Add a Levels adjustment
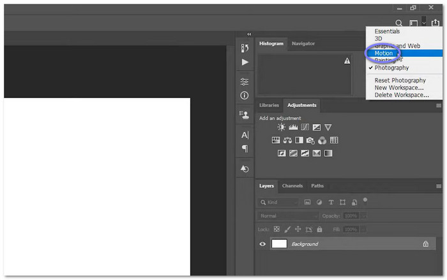Viewport: 447px width, 280px height. click(293, 127)
